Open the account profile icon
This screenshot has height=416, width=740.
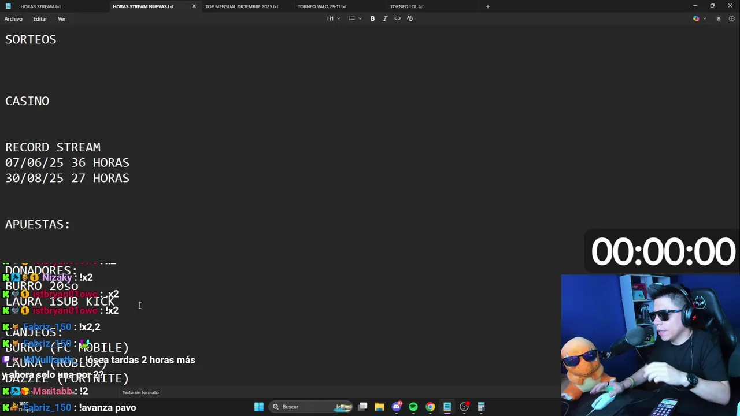(x=719, y=18)
